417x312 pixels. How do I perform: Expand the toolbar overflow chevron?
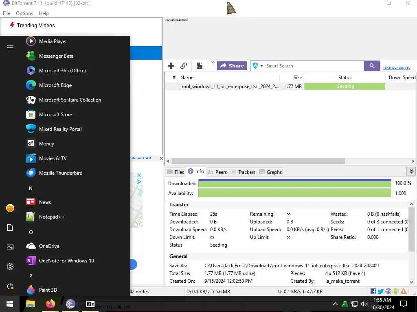pos(213,63)
